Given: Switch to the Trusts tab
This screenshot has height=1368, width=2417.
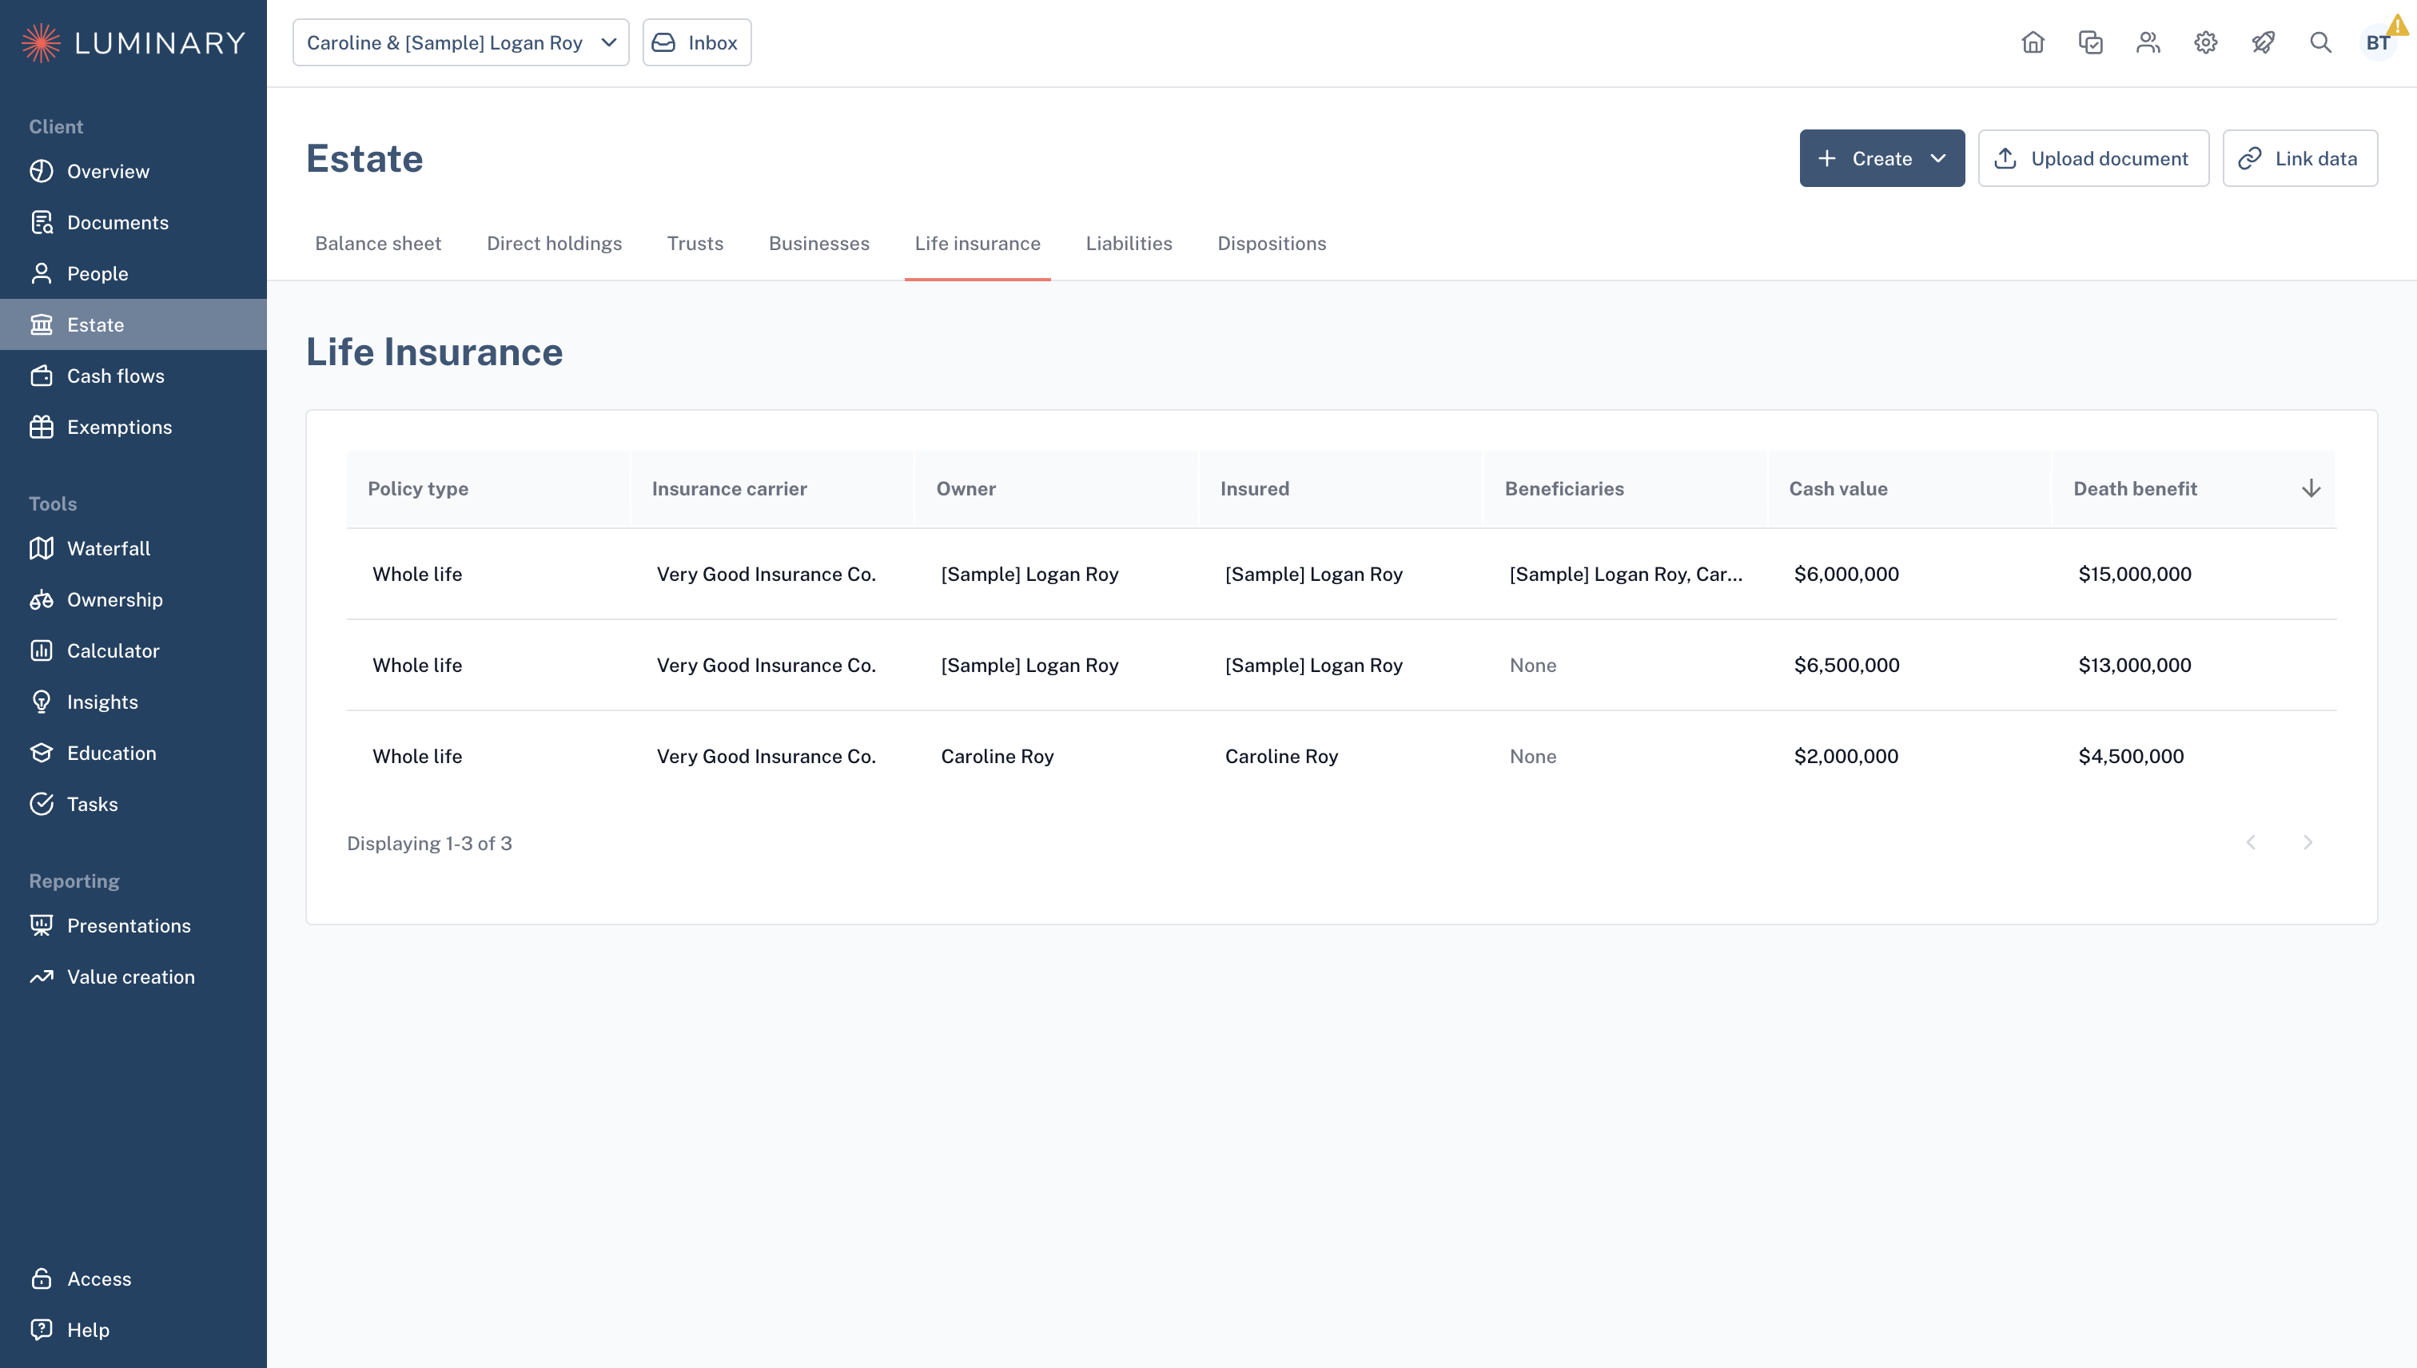Looking at the screenshot, I should point(695,244).
